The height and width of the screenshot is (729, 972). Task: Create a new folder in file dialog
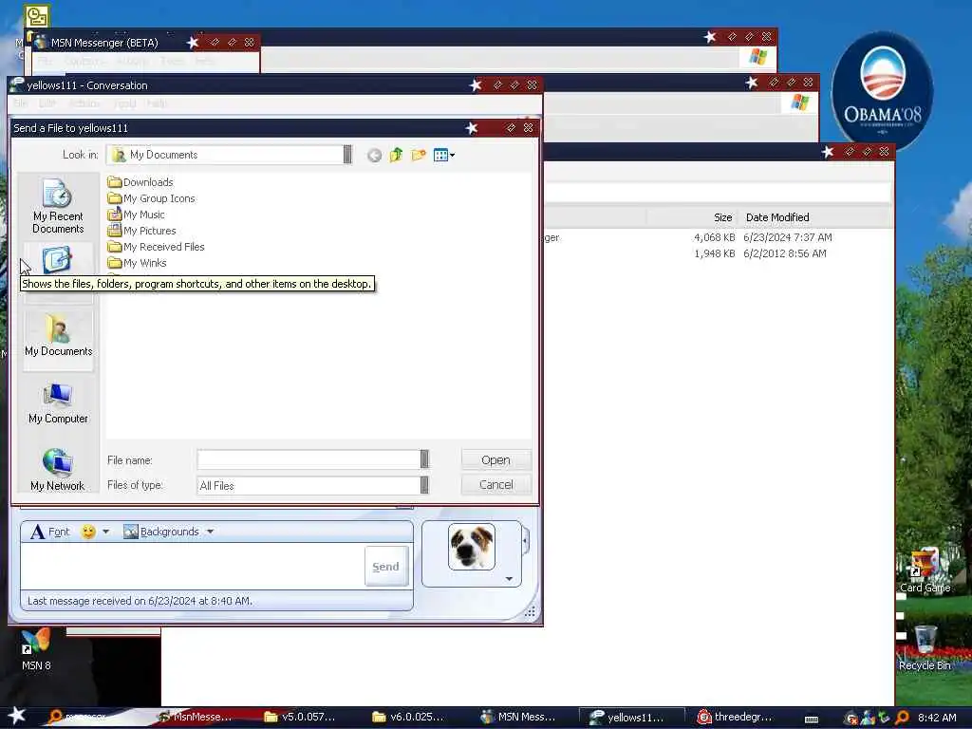[x=419, y=155]
